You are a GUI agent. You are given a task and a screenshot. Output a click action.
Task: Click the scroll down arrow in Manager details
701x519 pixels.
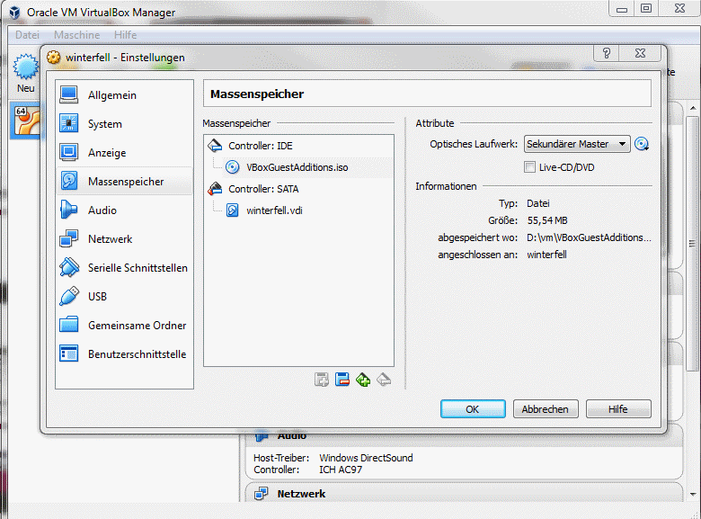tap(693, 495)
